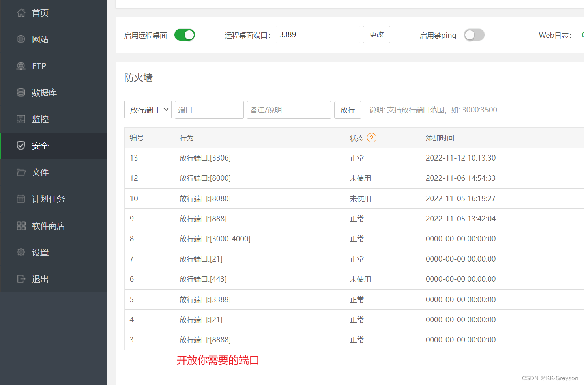584x385 pixels.
Task: Focus the 远程桌面端口 field showing 3389
Action: [x=318, y=34]
